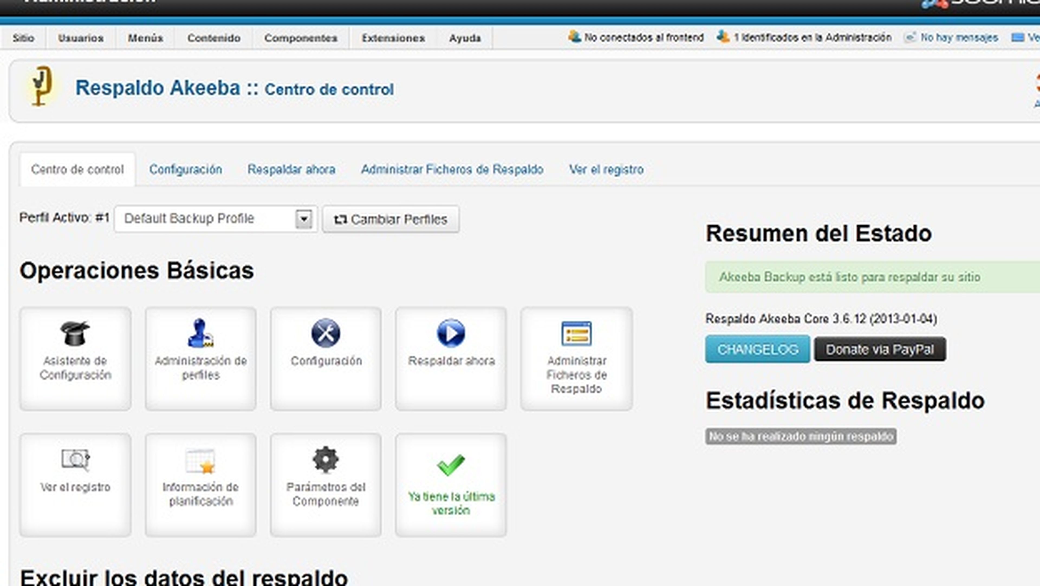1040x586 pixels.
Task: Click the Ver el registro magnifier icon
Action: (x=75, y=460)
